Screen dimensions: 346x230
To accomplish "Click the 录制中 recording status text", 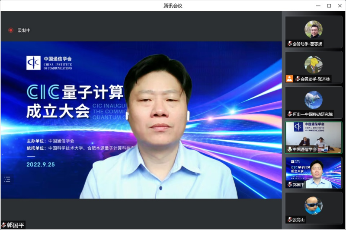I will pyautogui.click(x=24, y=31).
